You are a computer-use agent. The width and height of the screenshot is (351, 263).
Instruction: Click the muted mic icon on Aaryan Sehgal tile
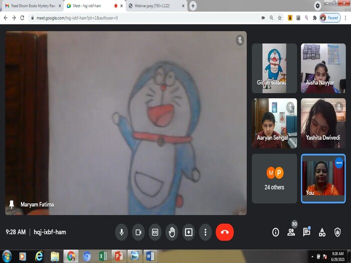[290, 107]
